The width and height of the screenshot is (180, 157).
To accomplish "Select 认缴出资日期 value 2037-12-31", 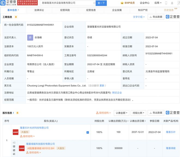I will click(x=138, y=132).
